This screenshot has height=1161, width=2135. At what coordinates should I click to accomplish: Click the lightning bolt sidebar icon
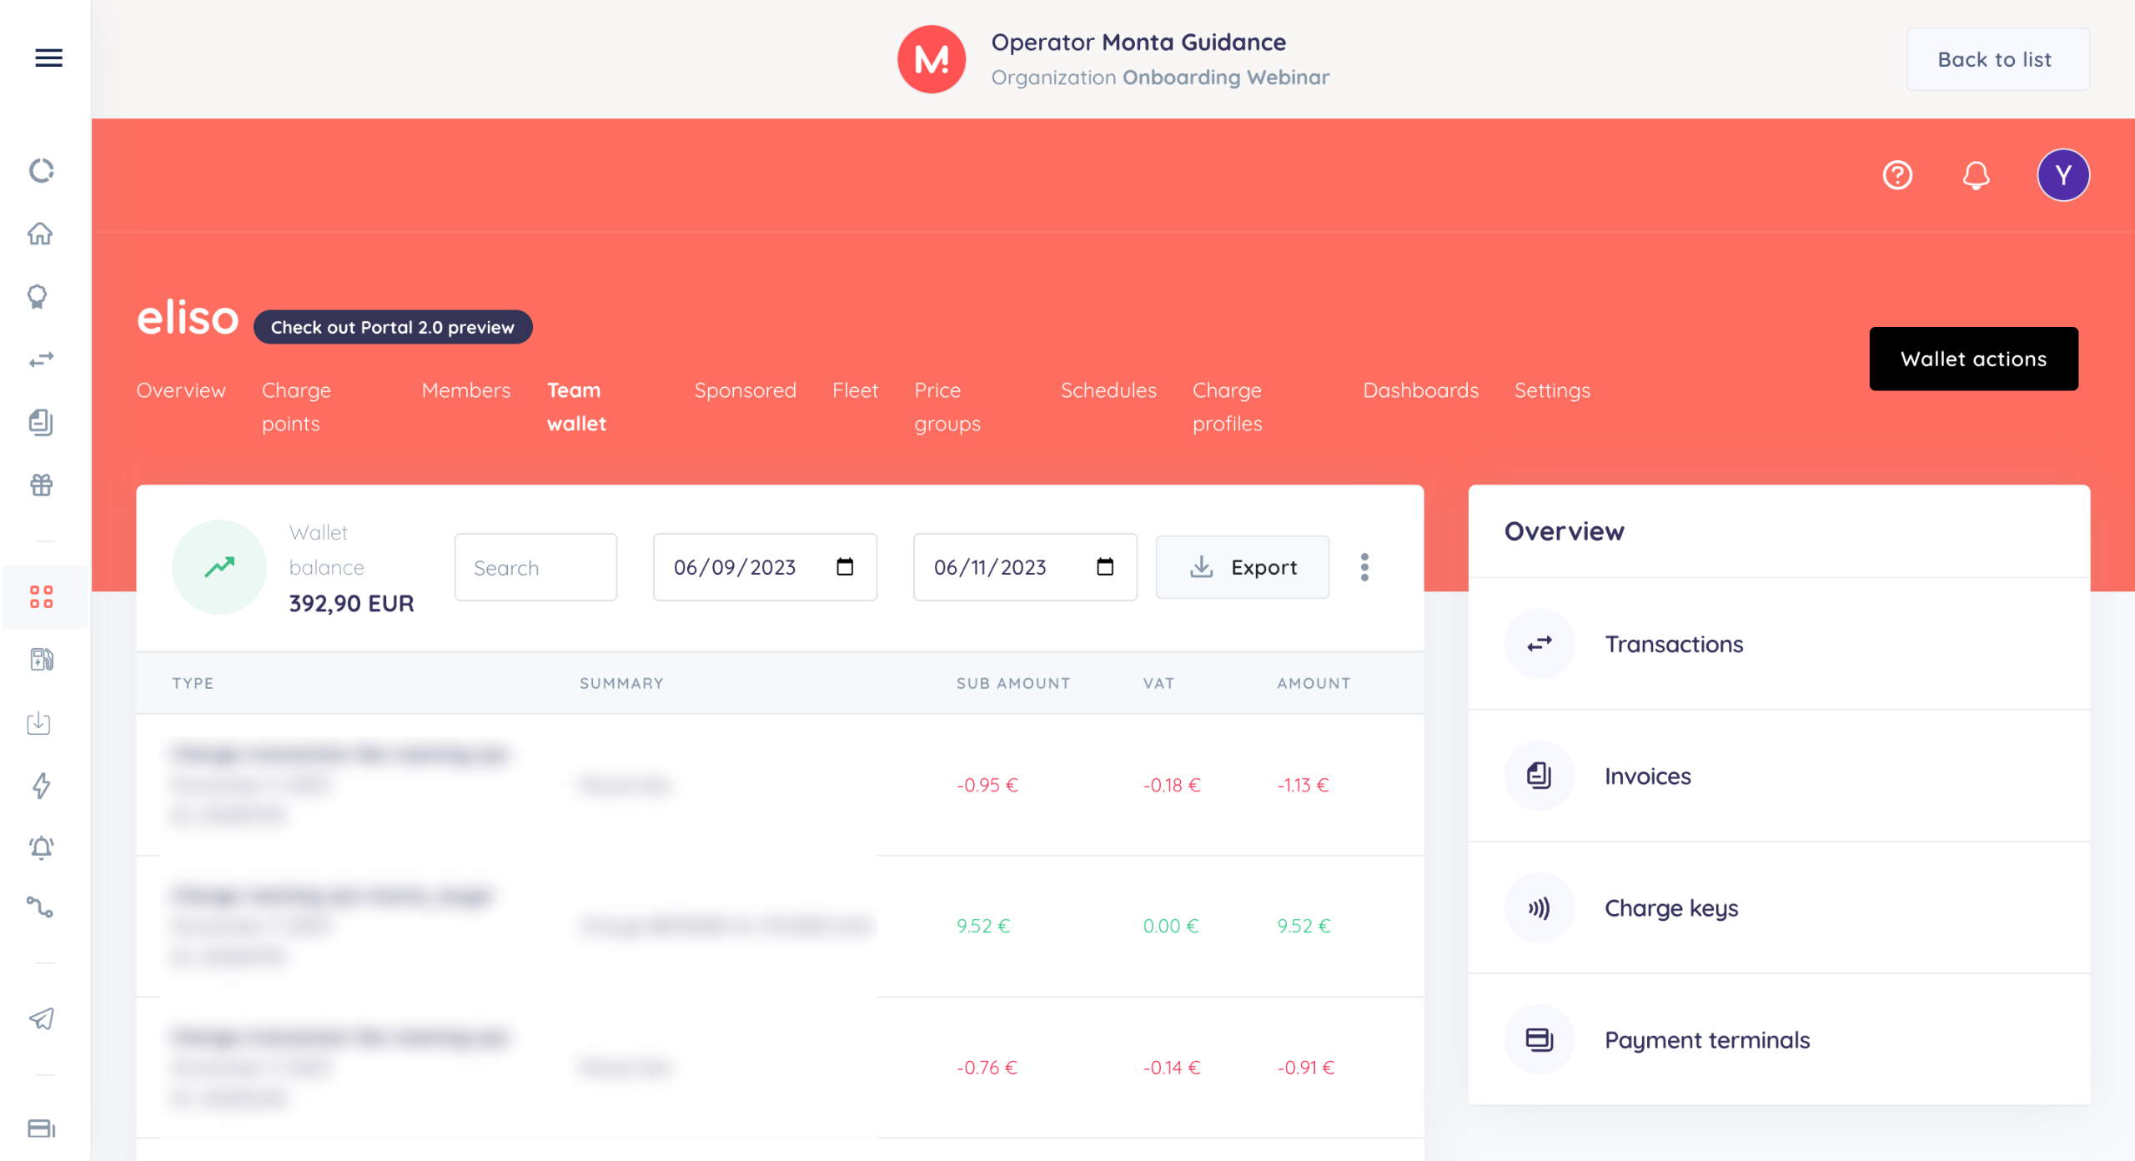41,785
